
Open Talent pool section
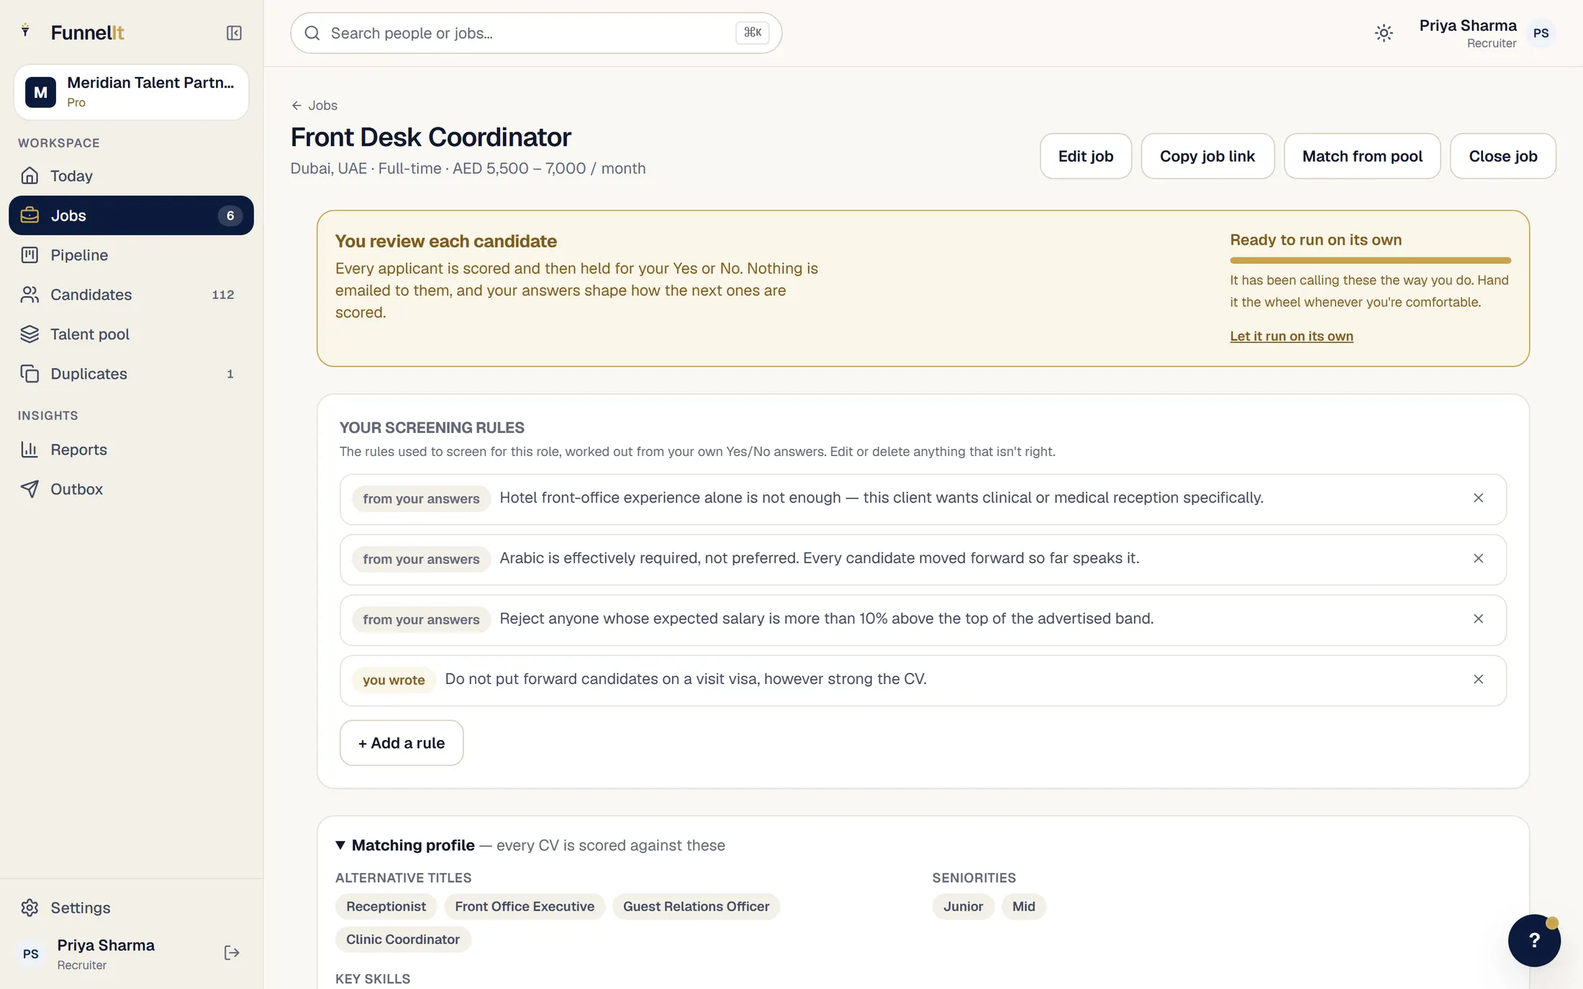(131, 334)
